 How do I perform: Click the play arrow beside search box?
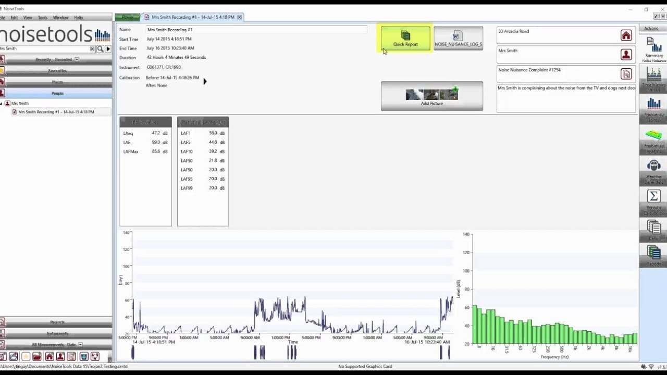[x=108, y=48]
